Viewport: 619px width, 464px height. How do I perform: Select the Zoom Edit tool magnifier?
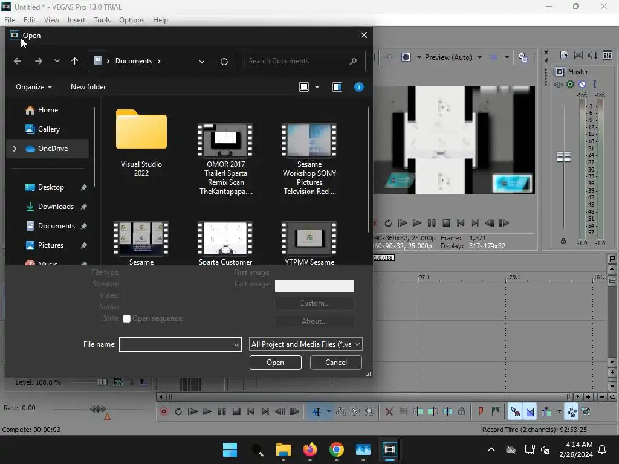pos(369,411)
